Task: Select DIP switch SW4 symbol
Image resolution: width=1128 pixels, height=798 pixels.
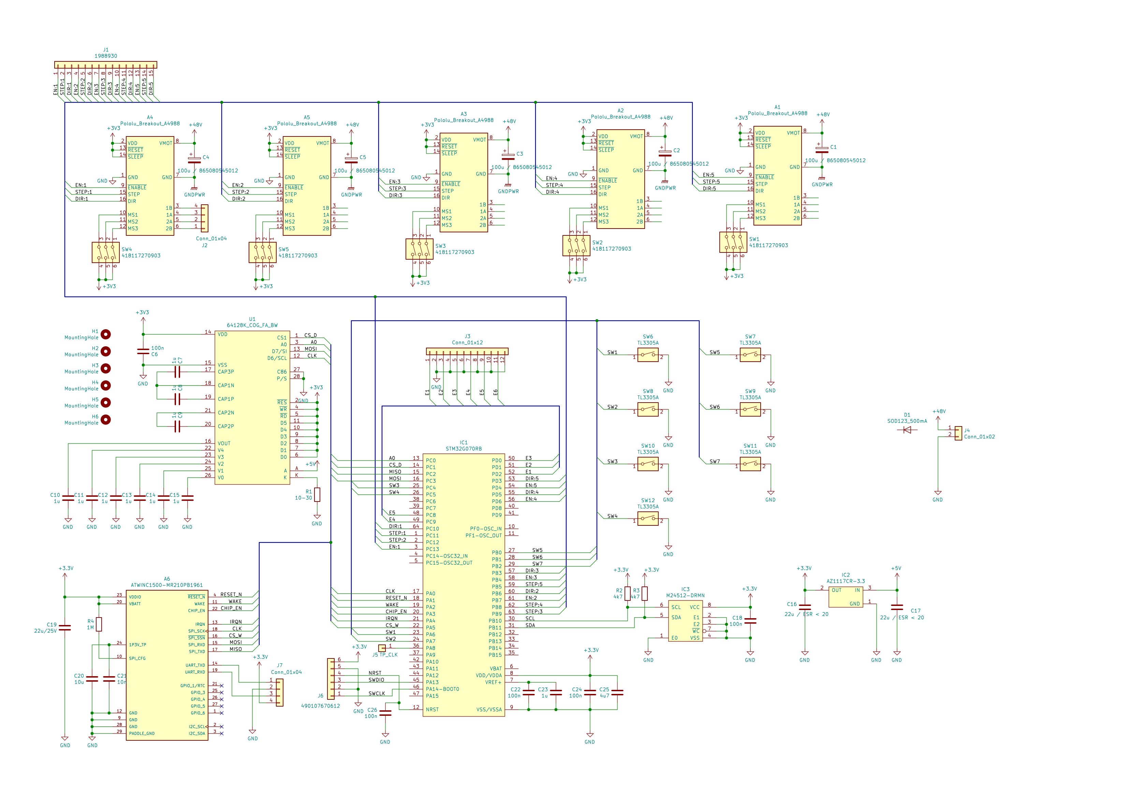Action: (x=106, y=252)
